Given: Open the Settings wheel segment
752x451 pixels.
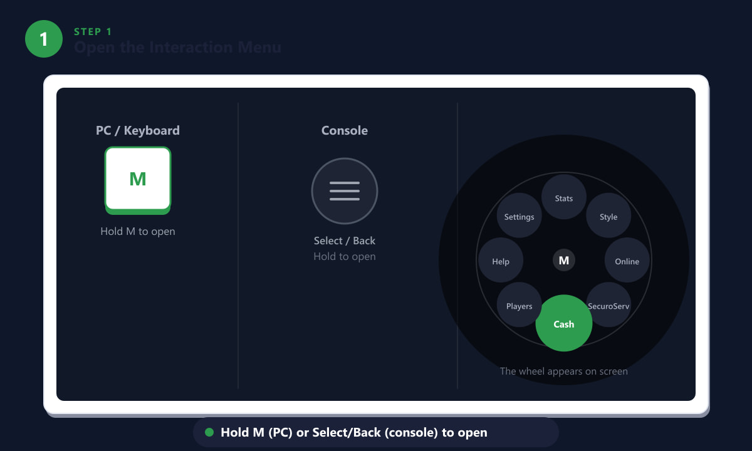Looking at the screenshot, I should 520,216.
